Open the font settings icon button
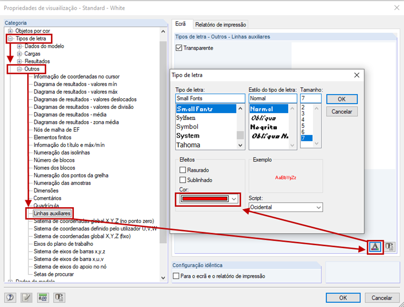This screenshot has width=404, height=307. click(x=375, y=247)
